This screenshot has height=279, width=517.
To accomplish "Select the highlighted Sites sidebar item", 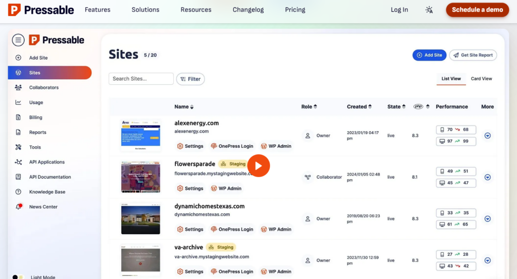I will click(x=50, y=73).
